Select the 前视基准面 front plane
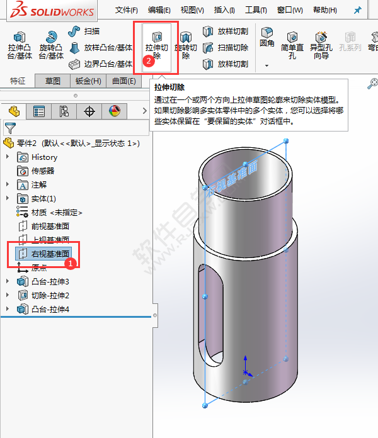This screenshot has height=438, width=378. (43, 227)
